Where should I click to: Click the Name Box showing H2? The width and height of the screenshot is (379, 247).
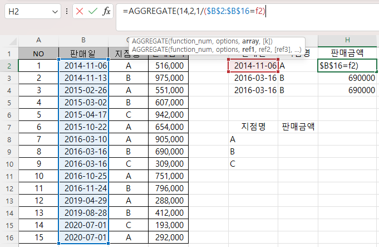click(33, 11)
